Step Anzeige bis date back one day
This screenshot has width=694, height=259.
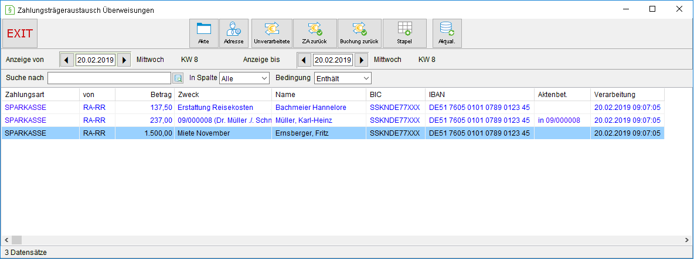coord(304,60)
